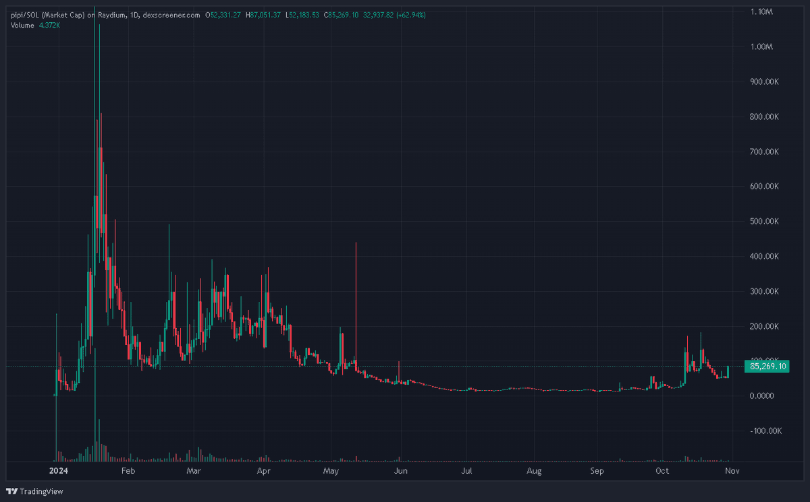Click the low value L52,183.53
Image resolution: width=810 pixels, height=502 pixels.
coord(304,15)
